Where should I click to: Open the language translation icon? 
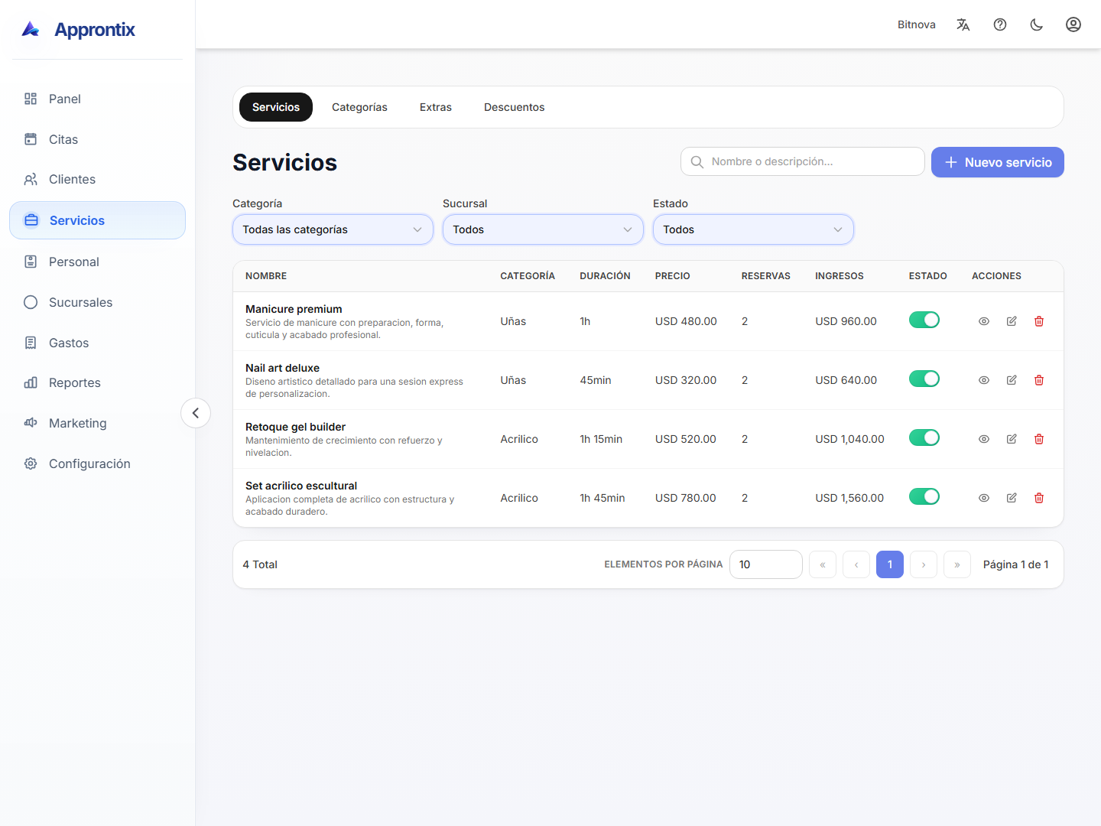click(x=963, y=24)
